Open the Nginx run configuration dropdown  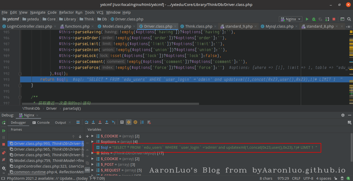(291, 19)
